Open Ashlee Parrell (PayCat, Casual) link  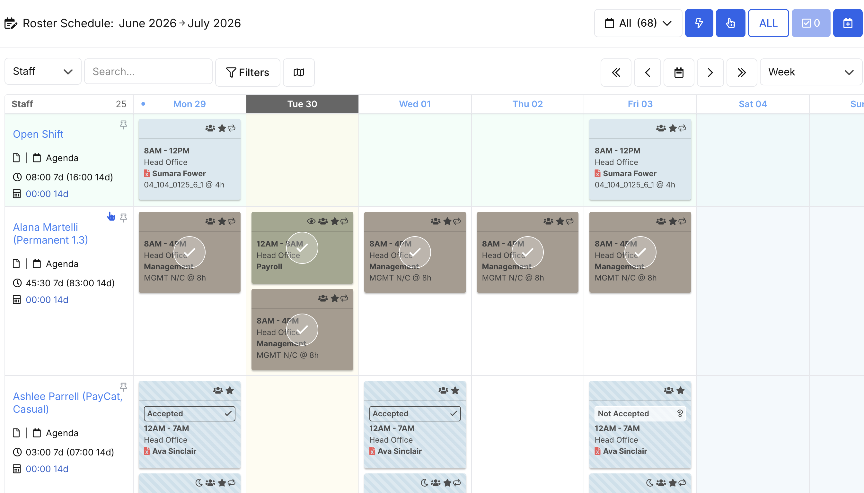[x=68, y=402]
